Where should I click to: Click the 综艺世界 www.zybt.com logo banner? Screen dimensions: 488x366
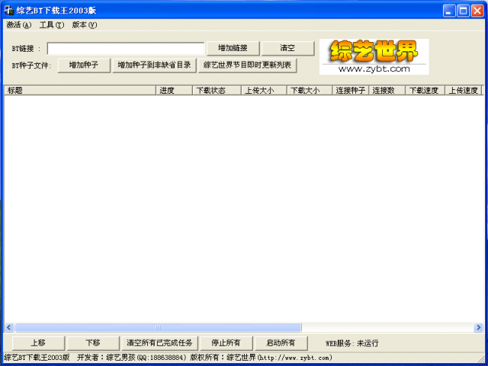tap(374, 56)
